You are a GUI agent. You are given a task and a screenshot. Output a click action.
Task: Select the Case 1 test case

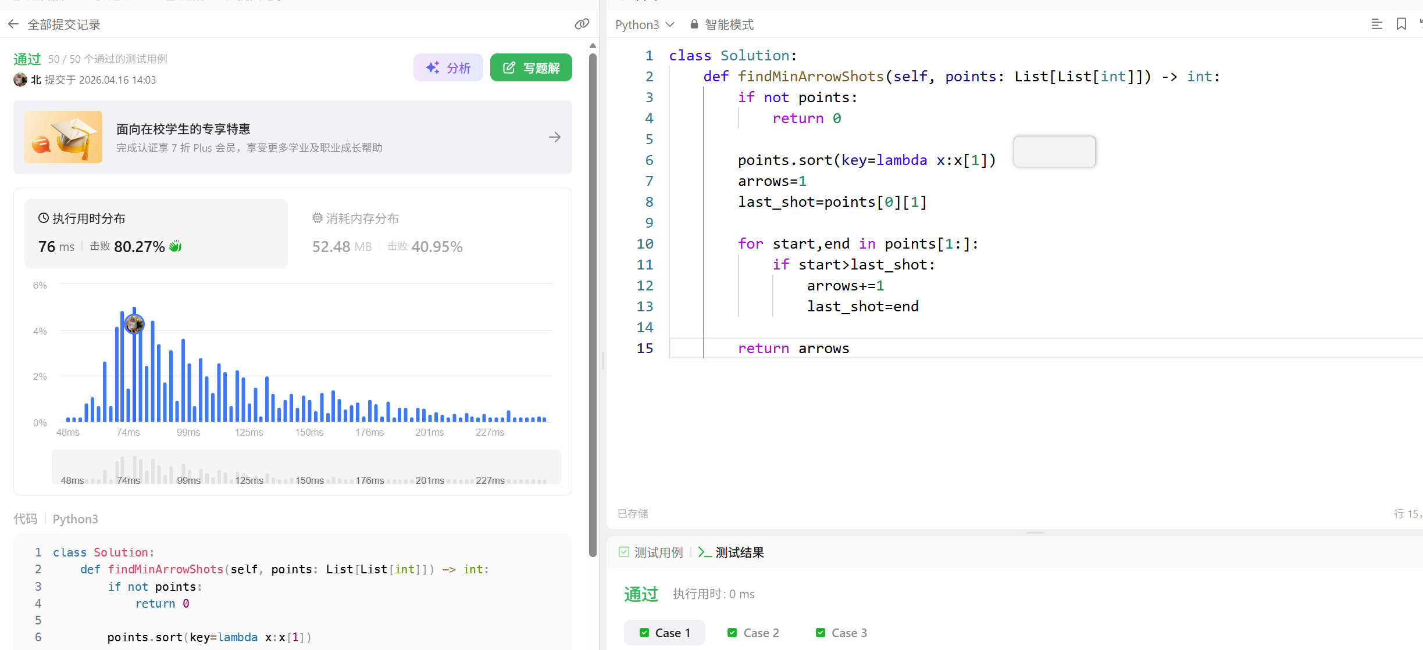coord(665,633)
